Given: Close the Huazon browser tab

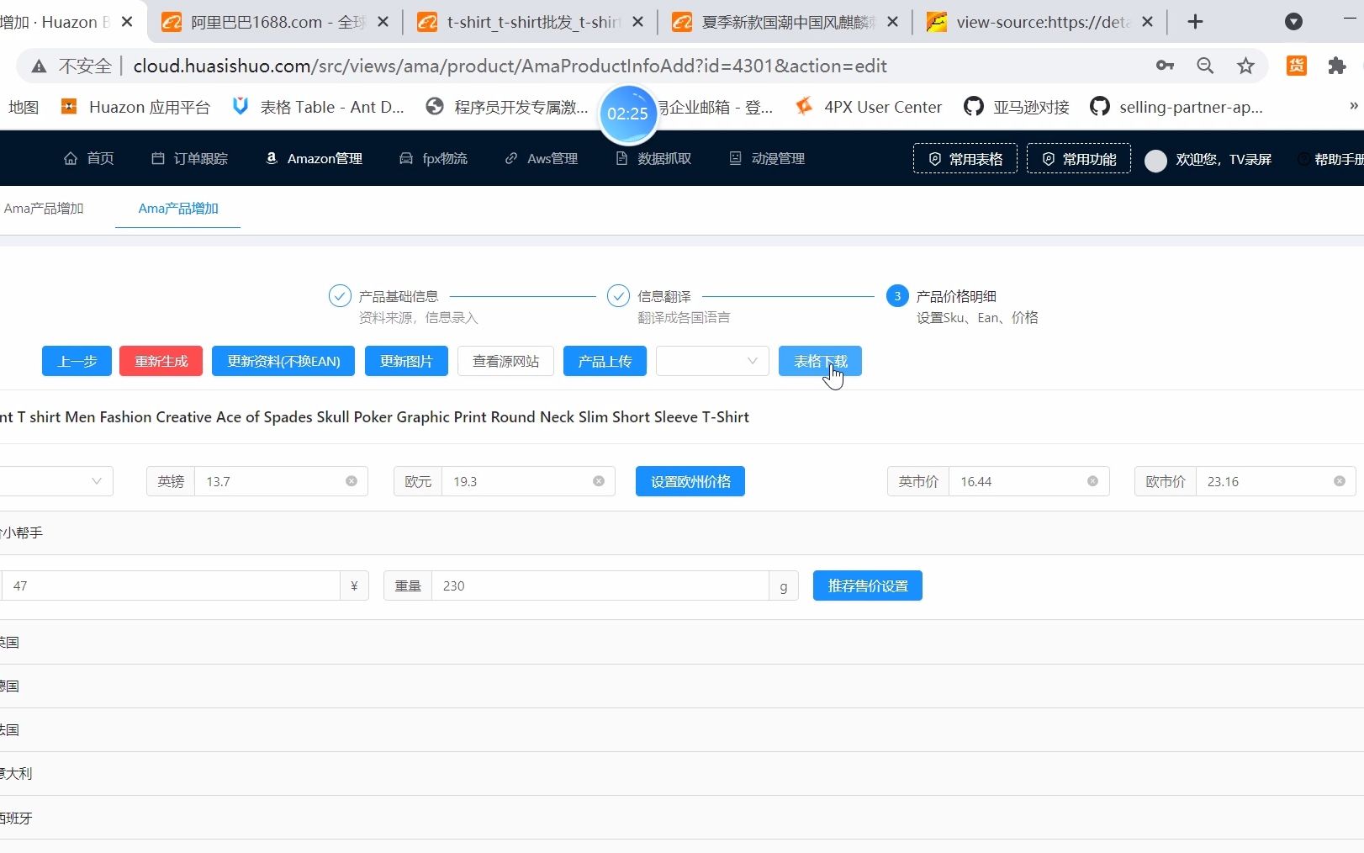Looking at the screenshot, I should pos(127,22).
